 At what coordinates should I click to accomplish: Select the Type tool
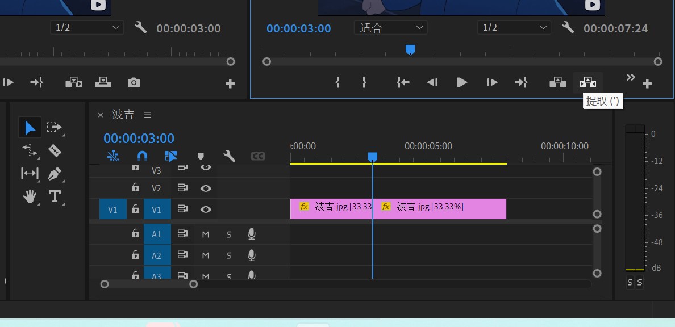click(x=54, y=196)
